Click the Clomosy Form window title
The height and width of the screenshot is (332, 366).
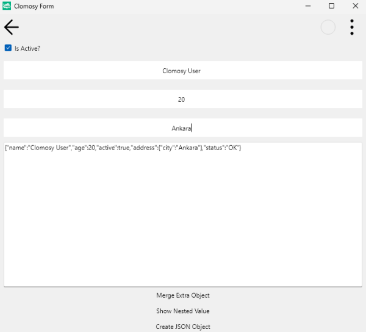pos(34,6)
